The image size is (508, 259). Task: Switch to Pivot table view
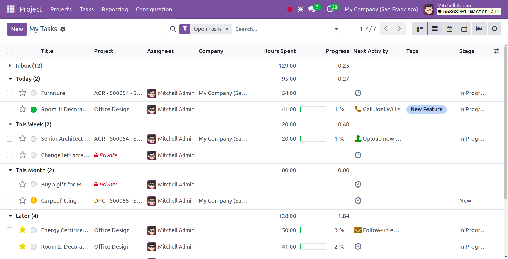pyautogui.click(x=464, y=29)
